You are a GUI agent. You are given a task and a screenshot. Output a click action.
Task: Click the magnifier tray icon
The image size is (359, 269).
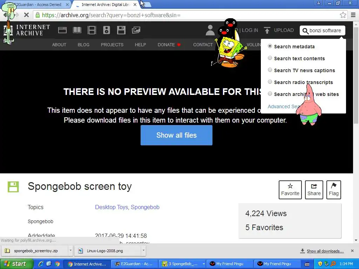point(333,264)
